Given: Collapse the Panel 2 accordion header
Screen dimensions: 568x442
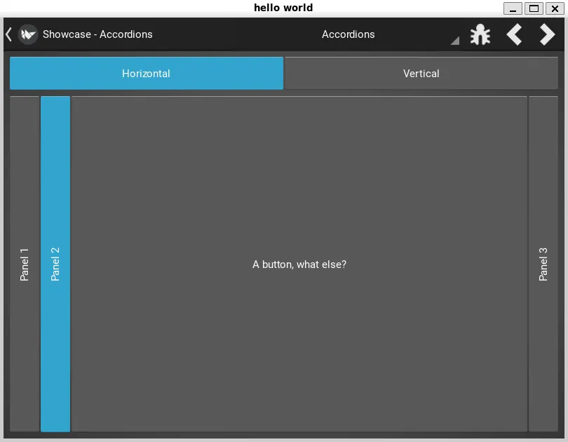Looking at the screenshot, I should 55,264.
